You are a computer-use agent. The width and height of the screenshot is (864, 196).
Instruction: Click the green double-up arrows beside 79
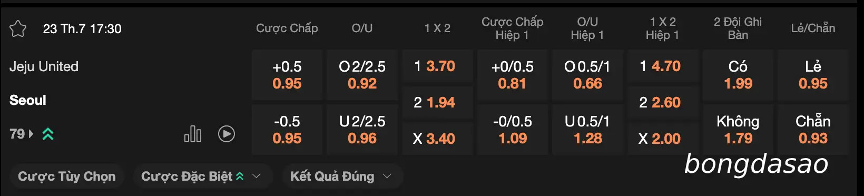click(48, 134)
